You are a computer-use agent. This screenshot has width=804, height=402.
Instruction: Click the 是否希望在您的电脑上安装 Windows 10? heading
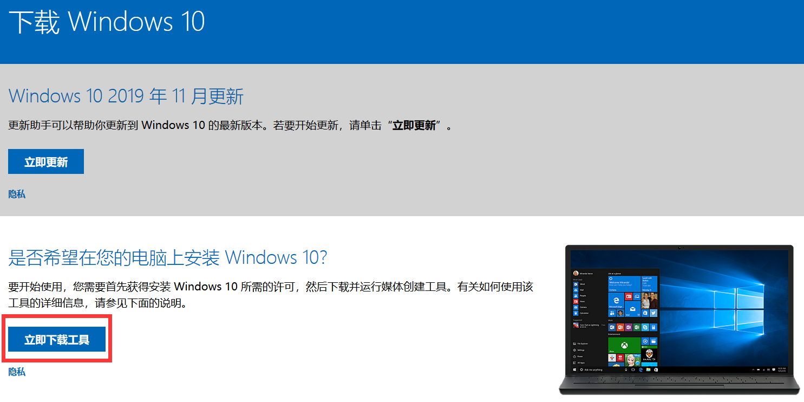[168, 257]
